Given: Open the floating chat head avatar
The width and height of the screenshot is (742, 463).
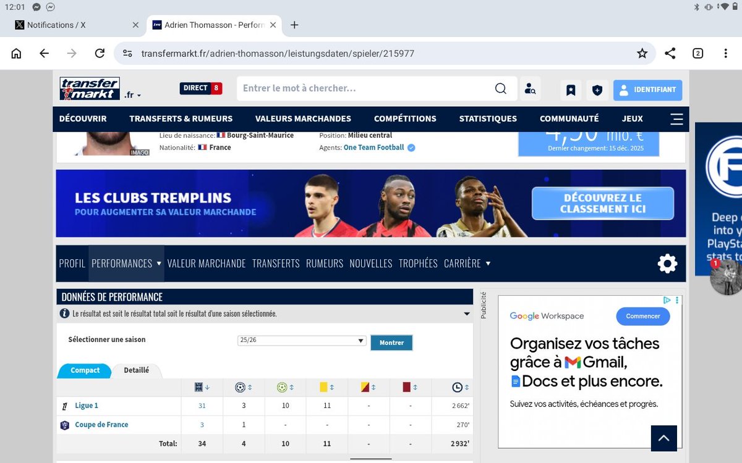Looking at the screenshot, I should (x=726, y=277).
